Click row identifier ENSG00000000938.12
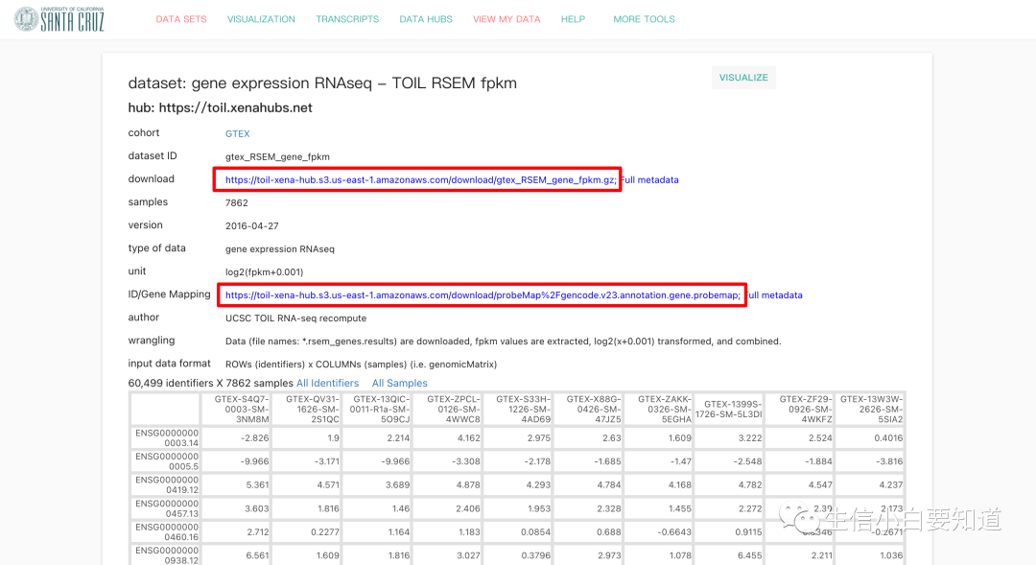The height and width of the screenshot is (565, 1036). [166, 555]
